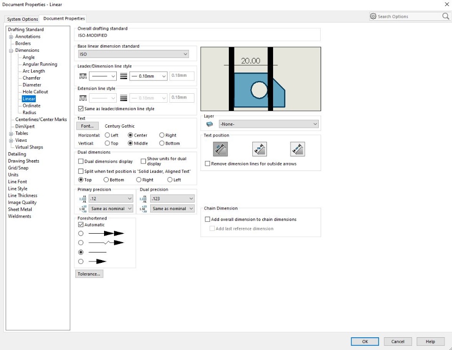
Task: Select the Document Properties tab
Action: [64, 18]
